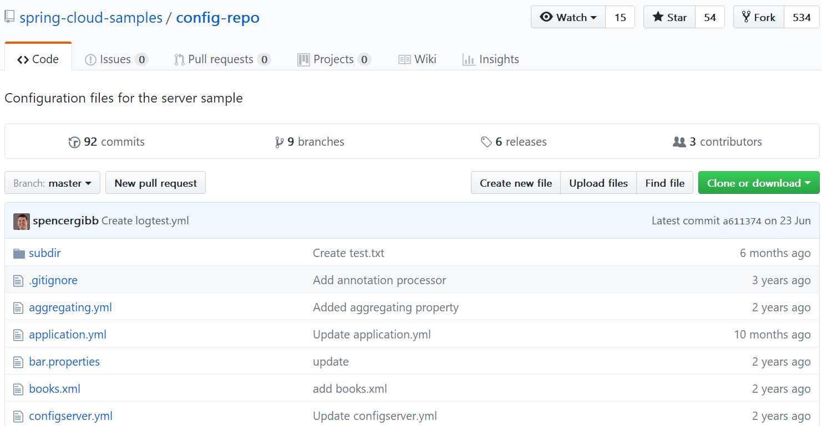This screenshot has width=822, height=426.
Task: Click the '10 months ago' timestamp
Action: [773, 335]
